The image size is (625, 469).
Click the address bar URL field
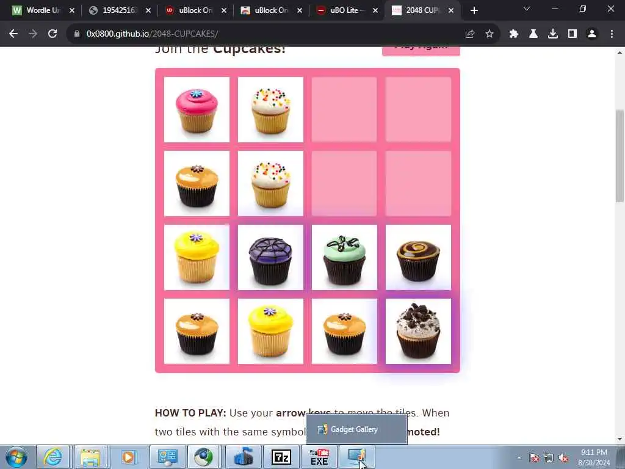pos(263,34)
